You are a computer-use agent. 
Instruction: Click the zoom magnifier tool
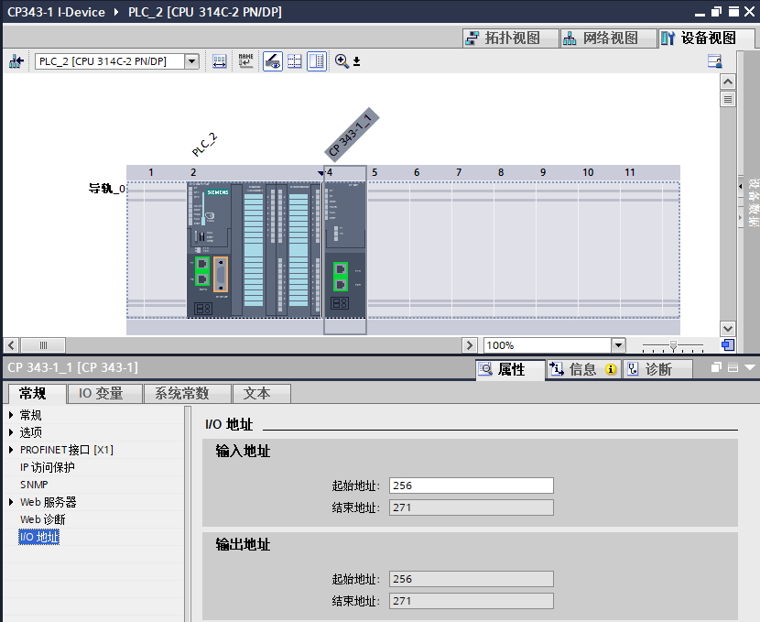pos(342,61)
